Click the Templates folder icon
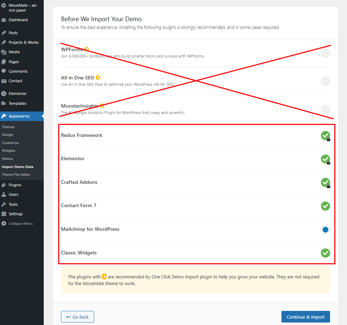Screen dimensions: 347x325 click(x=4, y=103)
